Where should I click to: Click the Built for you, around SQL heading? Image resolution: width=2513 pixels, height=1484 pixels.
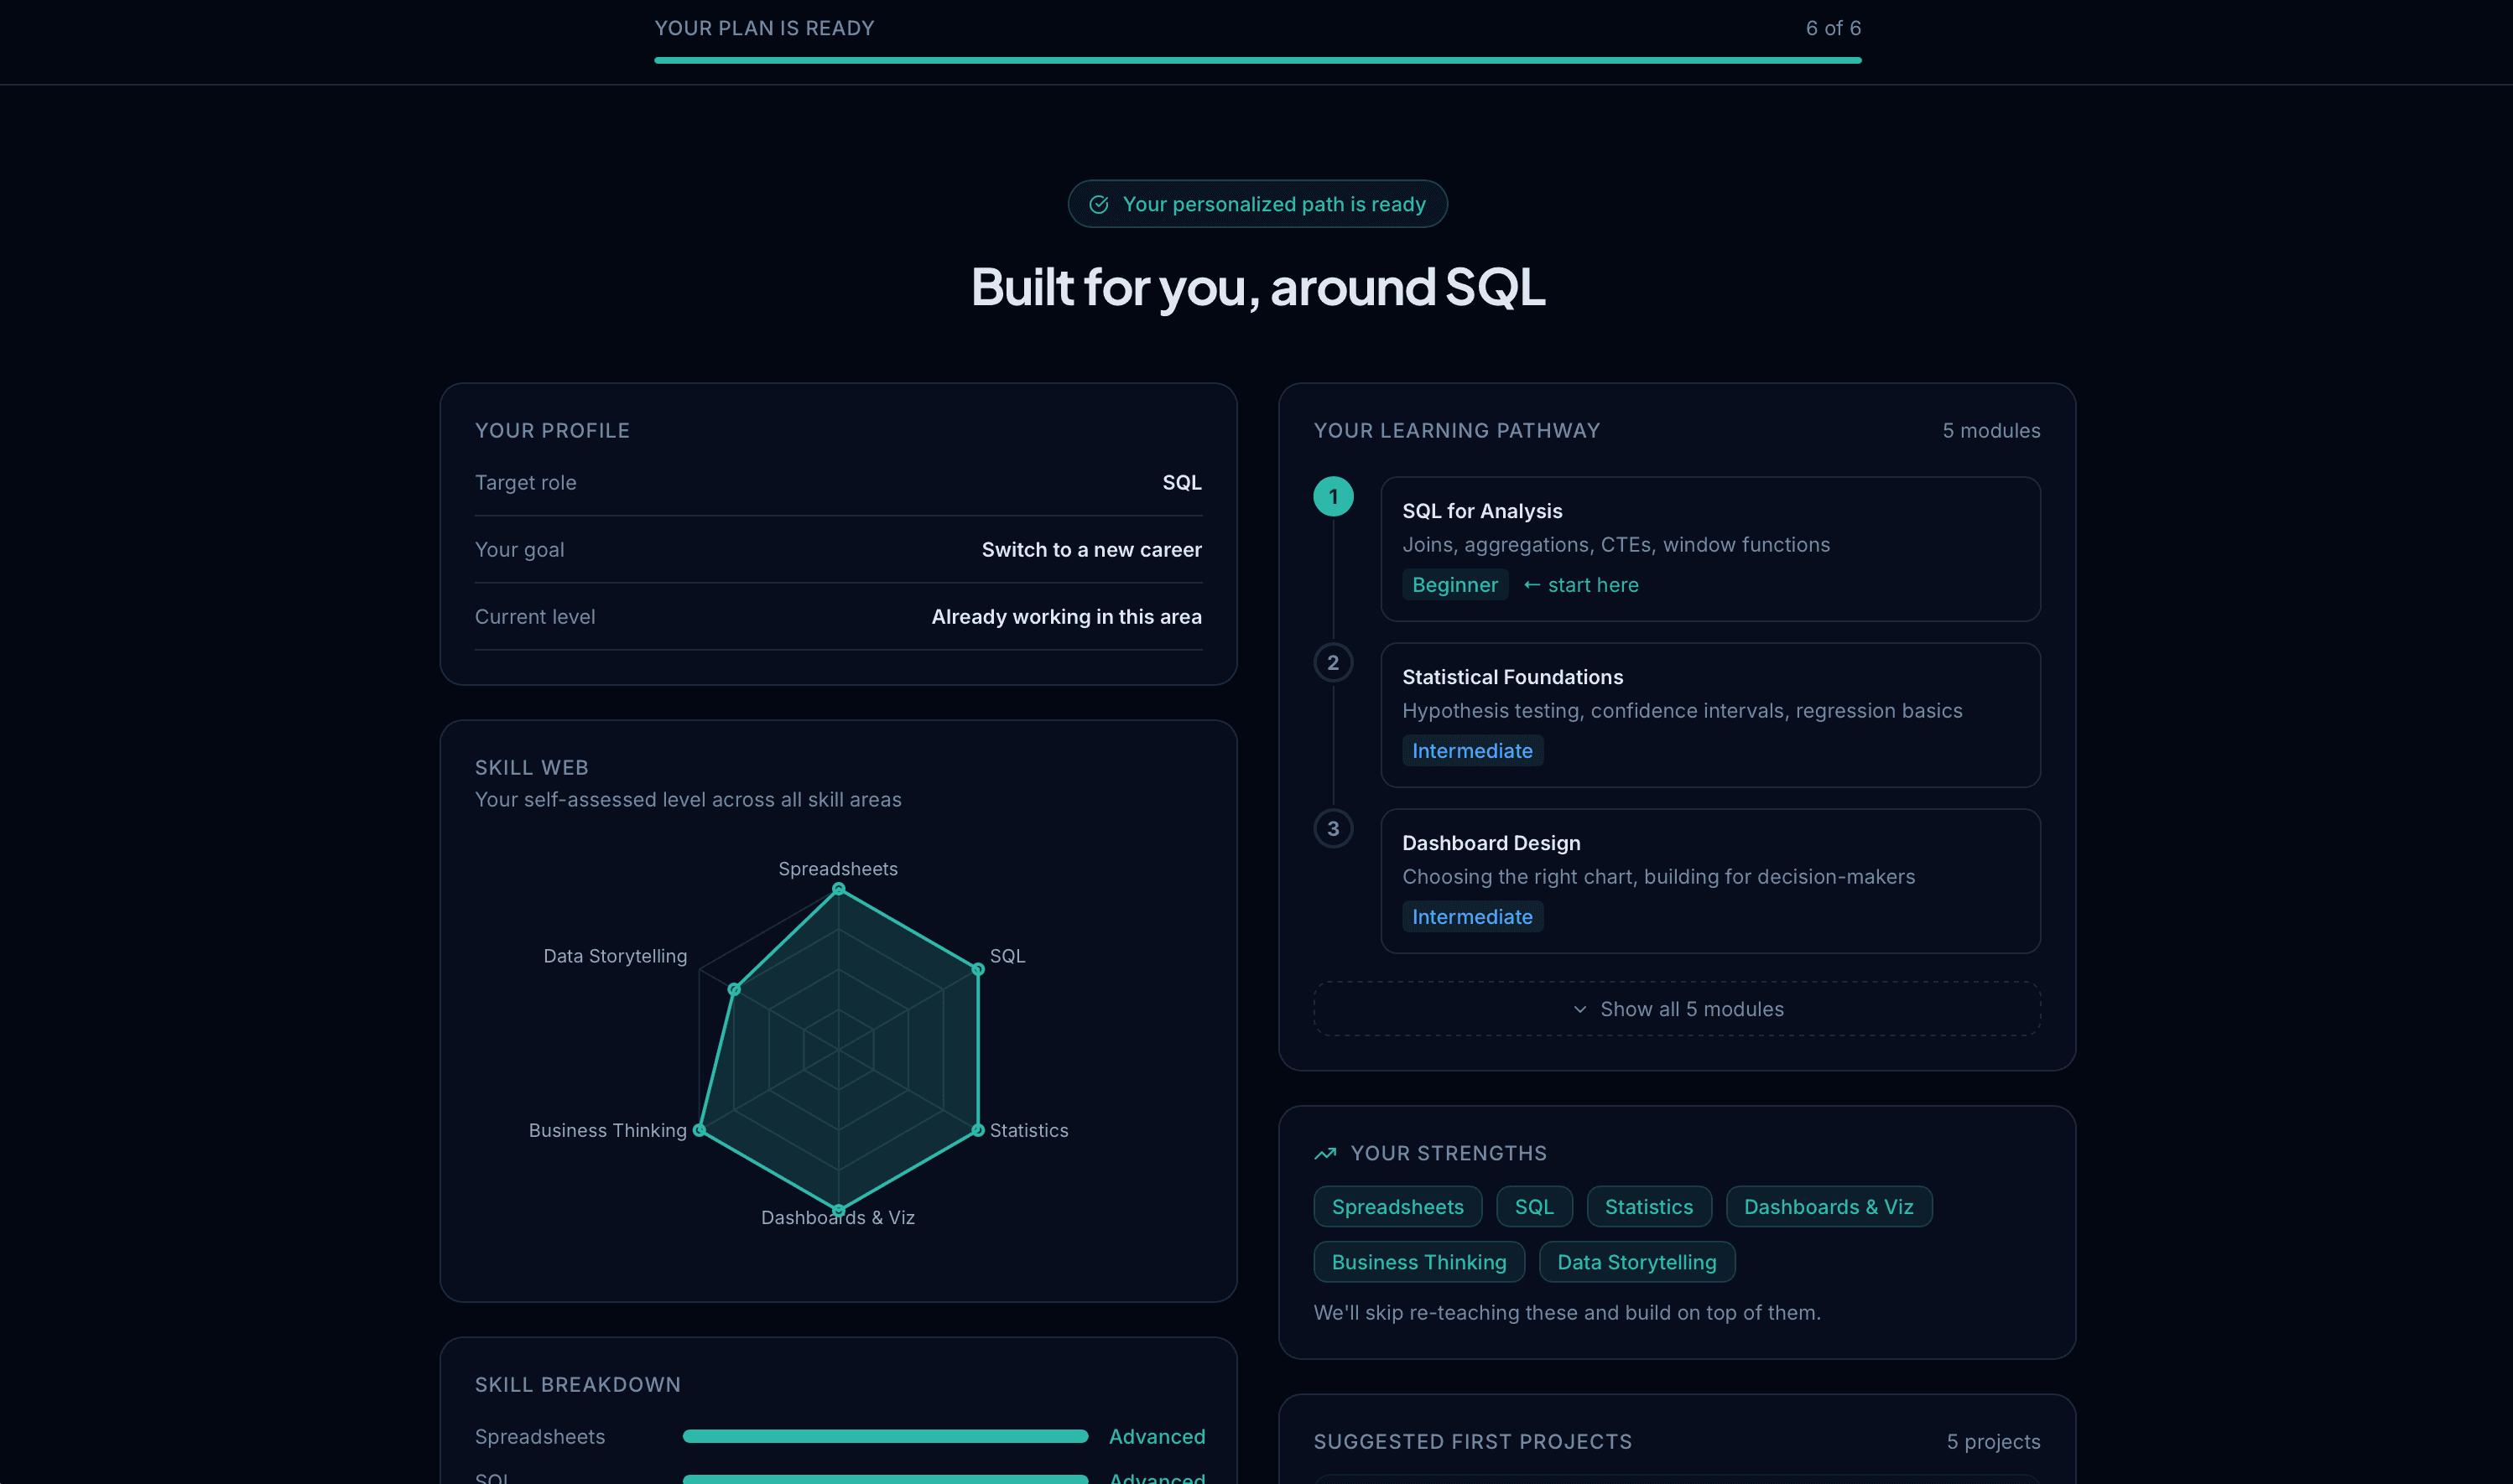click(x=1257, y=287)
